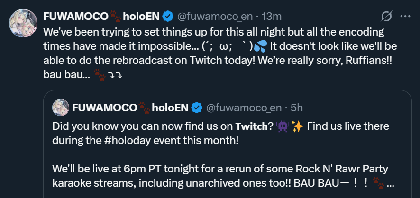Image resolution: width=420 pixels, height=198 pixels.
Task: Click the paw emoji in the quoted post's display name
Action: [145, 108]
